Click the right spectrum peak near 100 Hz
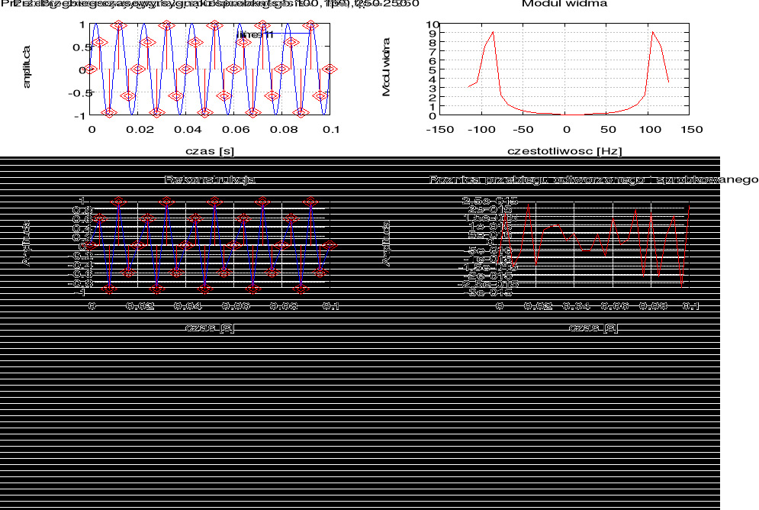 [652, 32]
